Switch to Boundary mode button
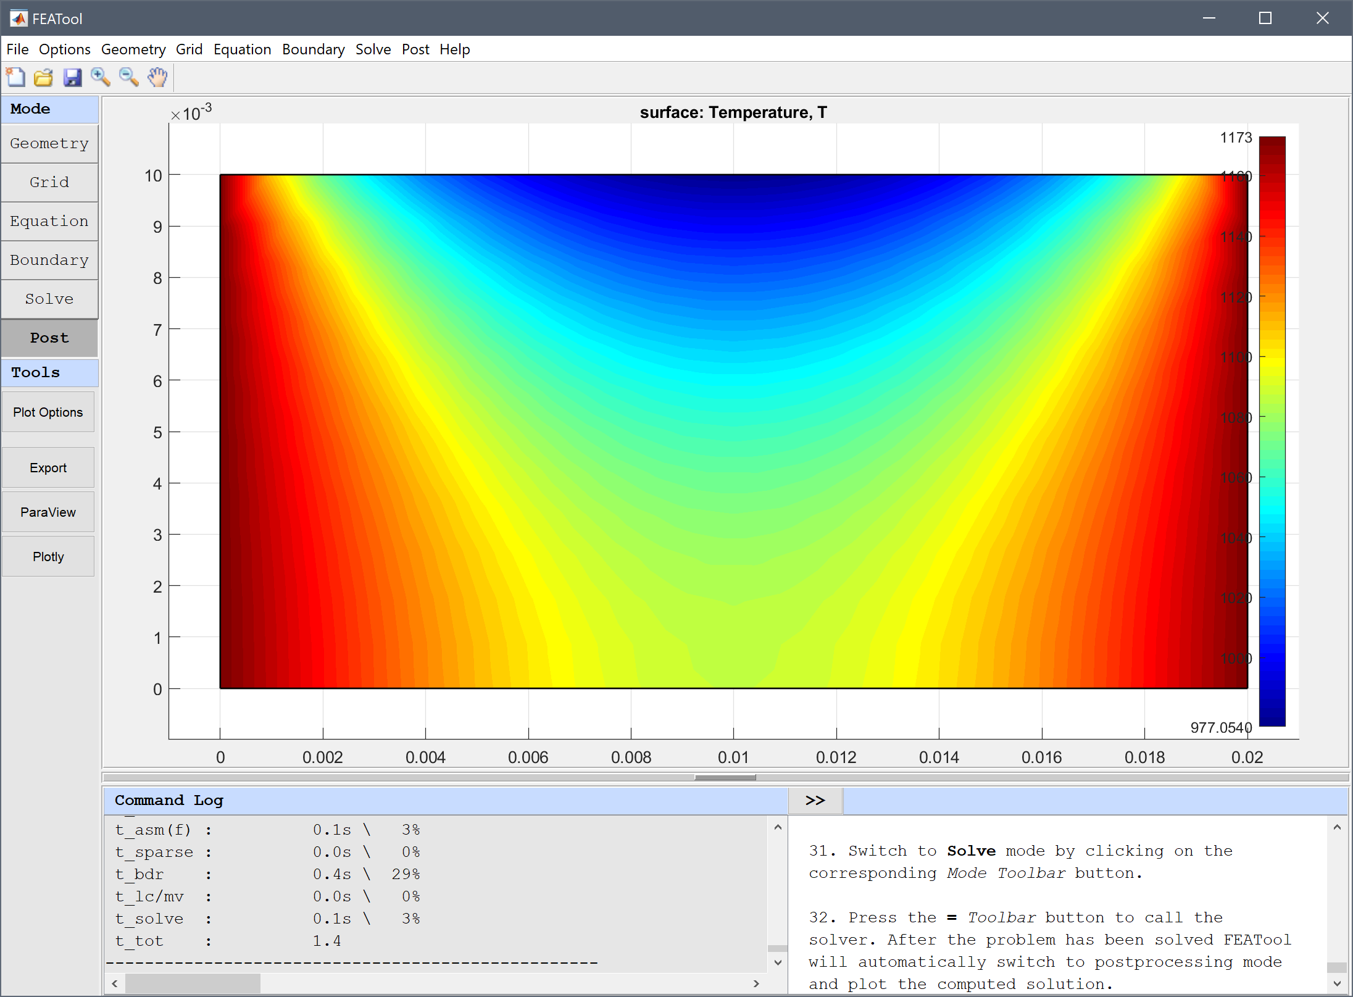1353x997 pixels. (x=49, y=260)
